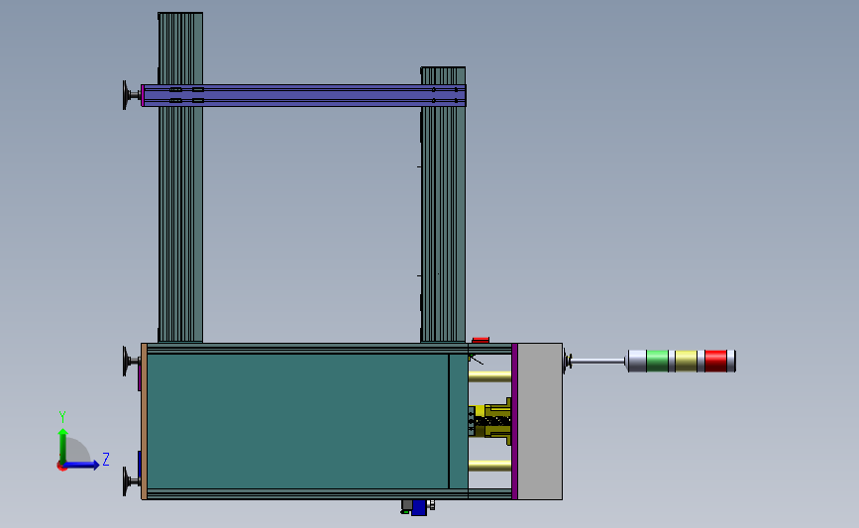859x528 pixels.
Task: Select the red segment of signal tower light
Action: (x=715, y=361)
